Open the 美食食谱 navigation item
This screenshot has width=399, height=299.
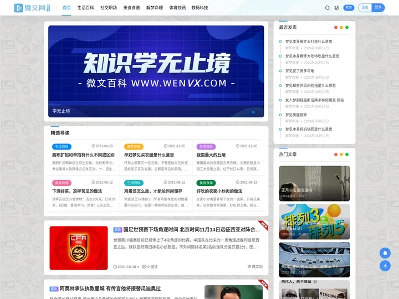point(131,8)
